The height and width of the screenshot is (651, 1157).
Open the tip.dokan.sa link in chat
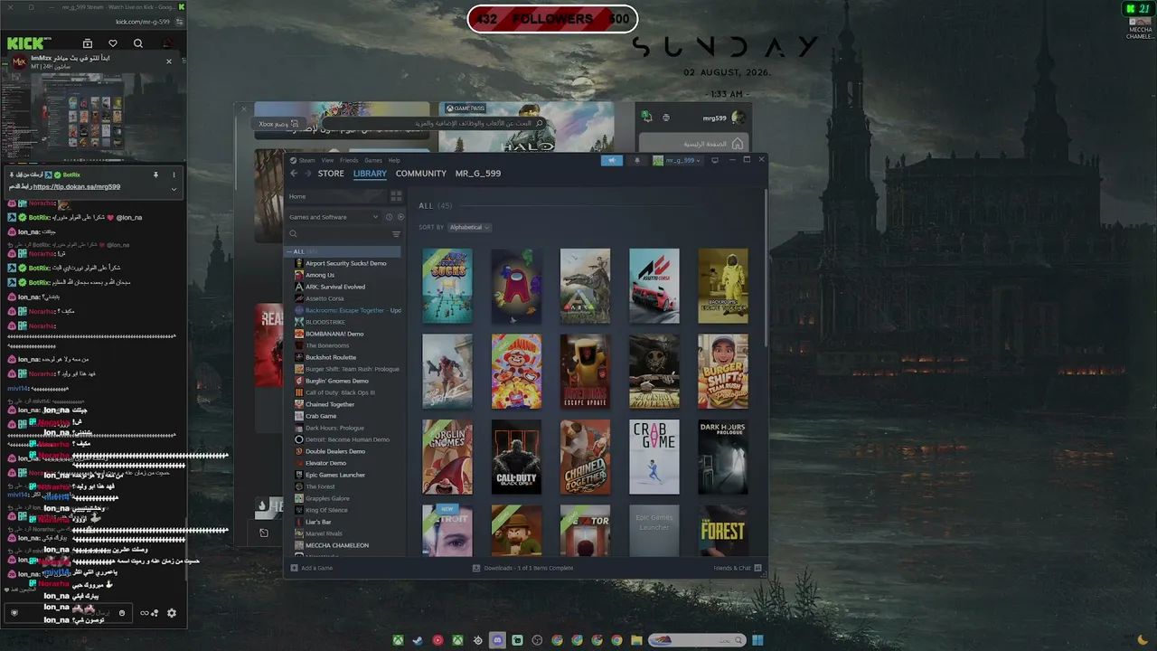point(77,187)
